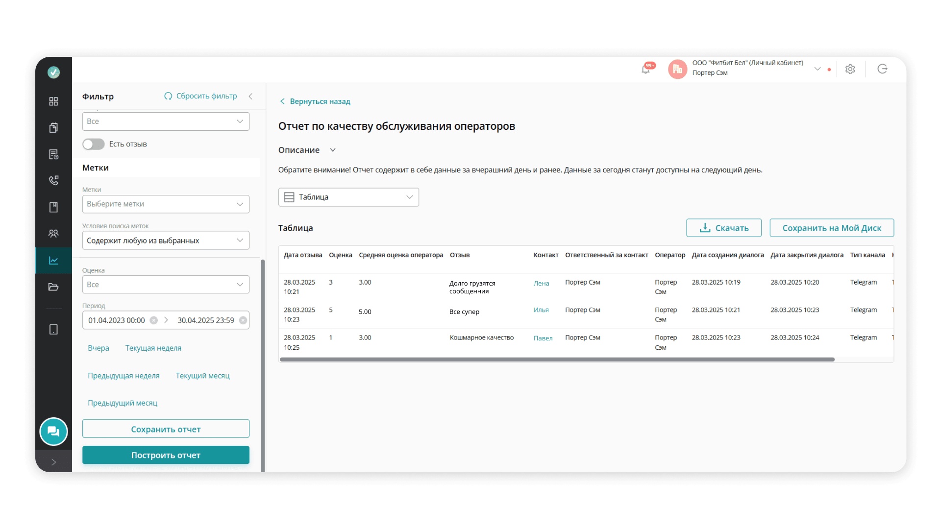Click 'Сбросить фильтр' link

pyautogui.click(x=200, y=96)
